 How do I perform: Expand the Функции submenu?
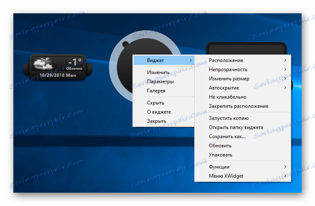tap(243, 167)
